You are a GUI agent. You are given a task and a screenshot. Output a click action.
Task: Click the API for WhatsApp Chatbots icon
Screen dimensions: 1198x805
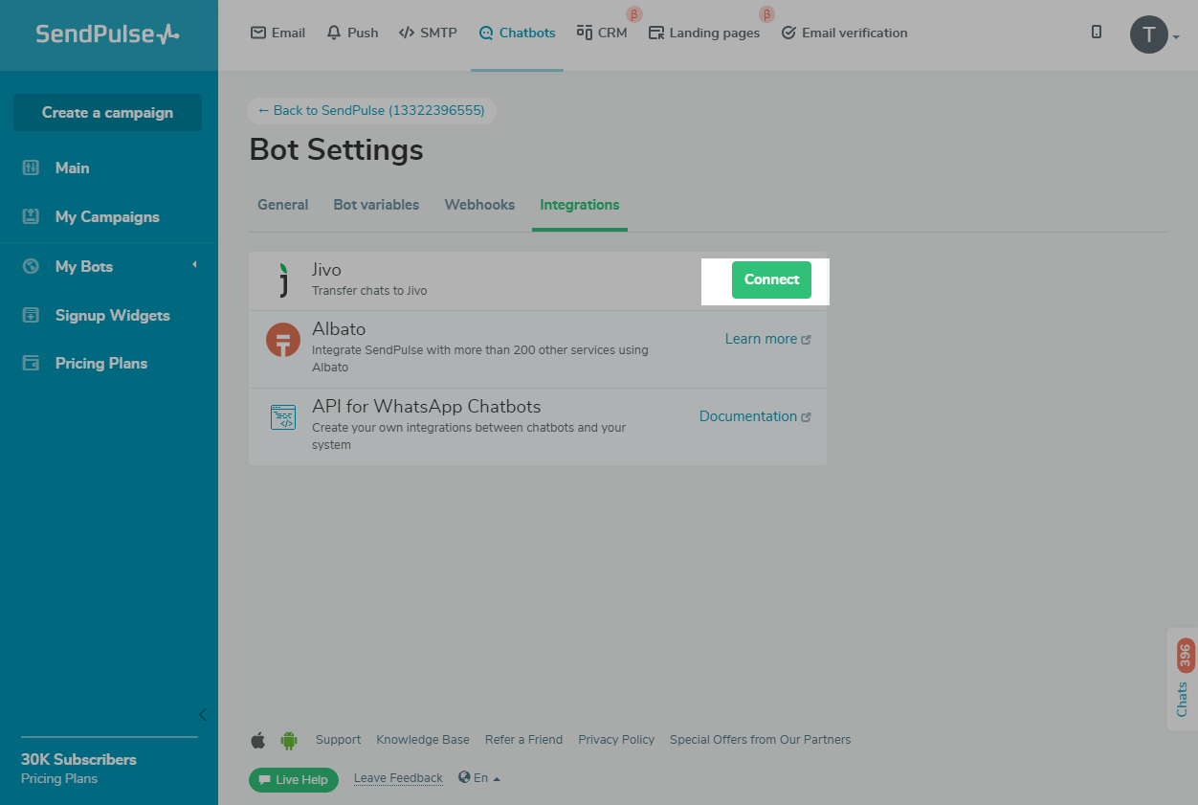[283, 417]
